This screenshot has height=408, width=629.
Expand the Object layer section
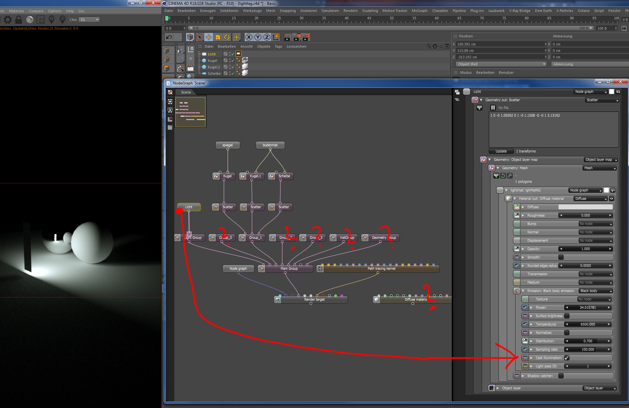pos(498,388)
